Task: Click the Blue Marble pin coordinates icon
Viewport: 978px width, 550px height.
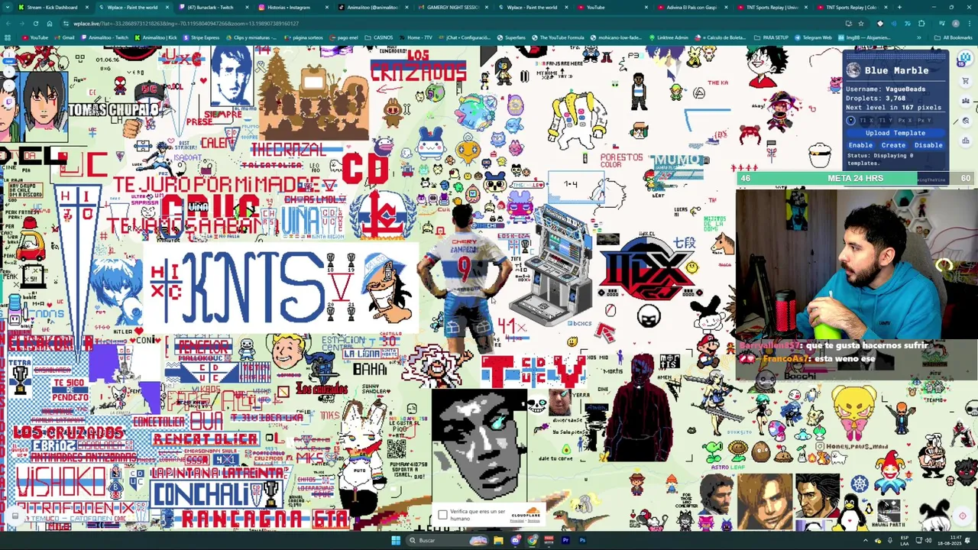Action: [850, 120]
